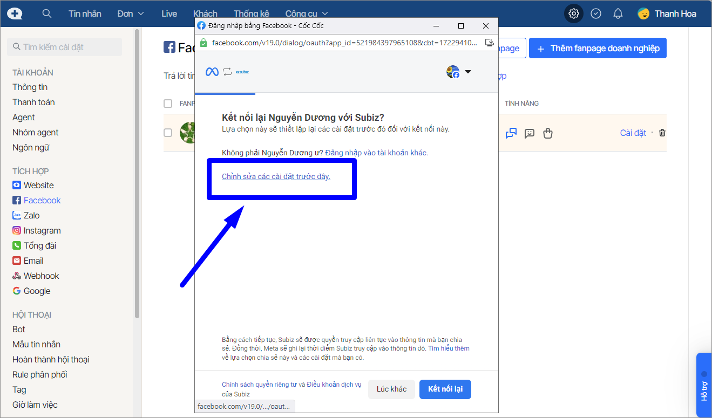The width and height of the screenshot is (712, 418).
Task: Click the chat bubbles feature icon
Action: pos(511,133)
